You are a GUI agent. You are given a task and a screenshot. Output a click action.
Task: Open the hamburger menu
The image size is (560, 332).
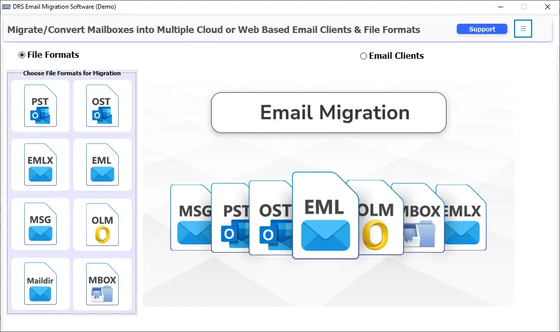click(523, 28)
